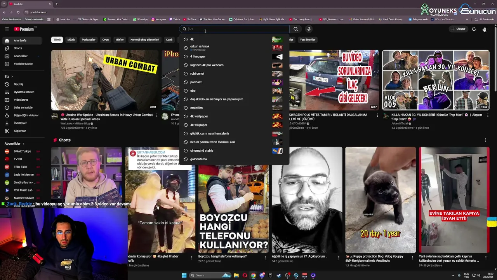Select the Mix'ler filter chip
This screenshot has width=497, height=280.
[120, 40]
